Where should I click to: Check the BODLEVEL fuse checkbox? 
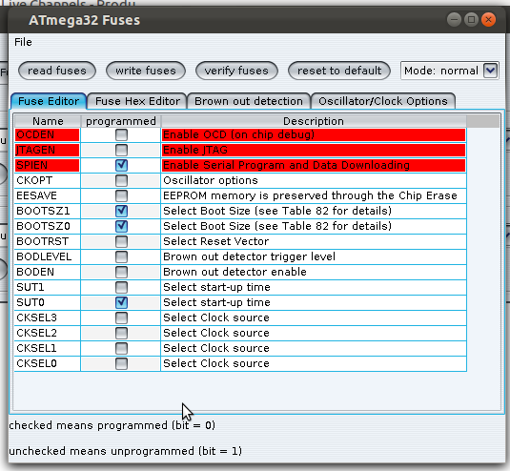(121, 256)
